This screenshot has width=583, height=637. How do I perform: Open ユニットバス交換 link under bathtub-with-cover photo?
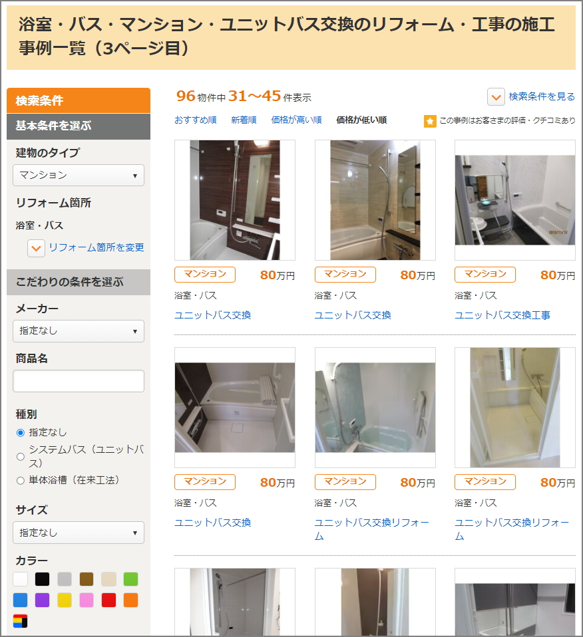click(x=212, y=523)
